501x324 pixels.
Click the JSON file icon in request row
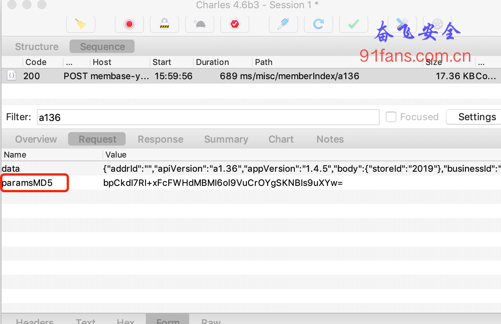click(x=12, y=76)
